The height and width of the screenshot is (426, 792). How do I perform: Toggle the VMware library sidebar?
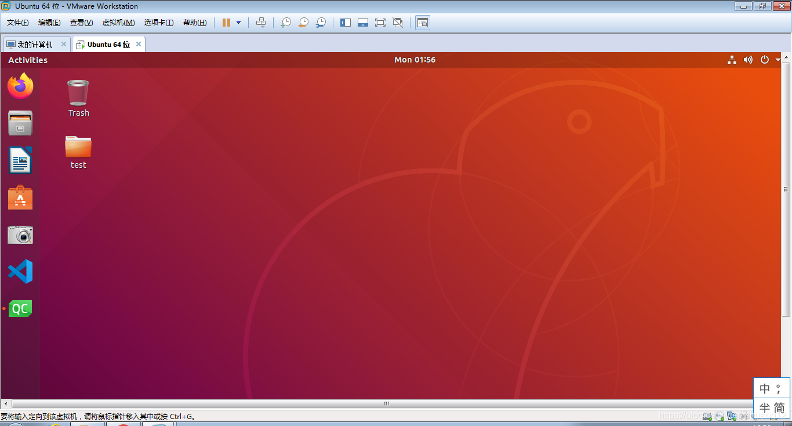tap(346, 23)
